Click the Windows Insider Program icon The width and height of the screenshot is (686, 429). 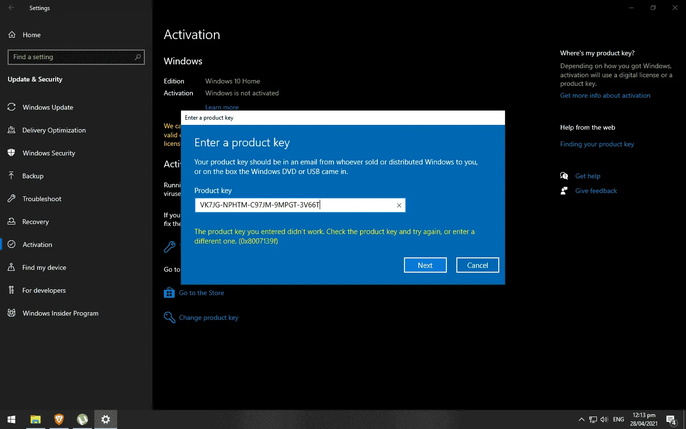click(x=11, y=313)
